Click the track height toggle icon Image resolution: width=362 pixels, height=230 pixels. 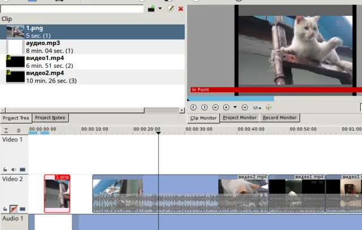click(x=19, y=131)
